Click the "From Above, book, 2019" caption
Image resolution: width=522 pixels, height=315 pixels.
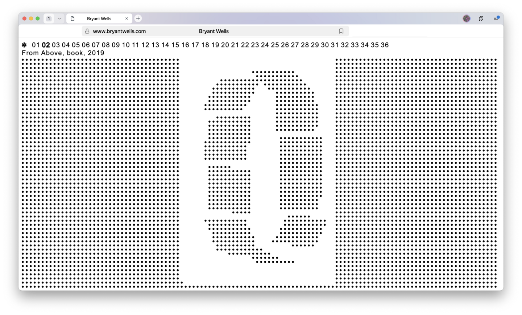click(x=63, y=53)
